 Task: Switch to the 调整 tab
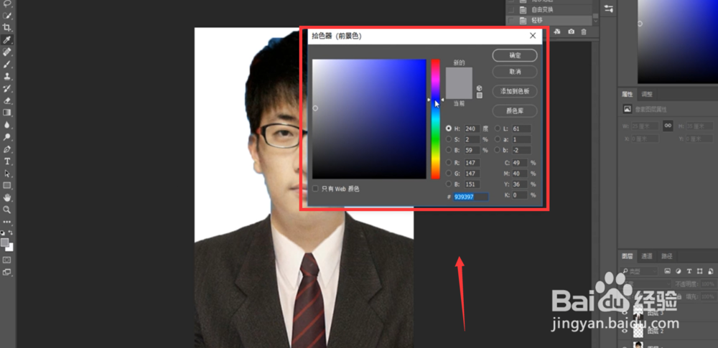[647, 94]
